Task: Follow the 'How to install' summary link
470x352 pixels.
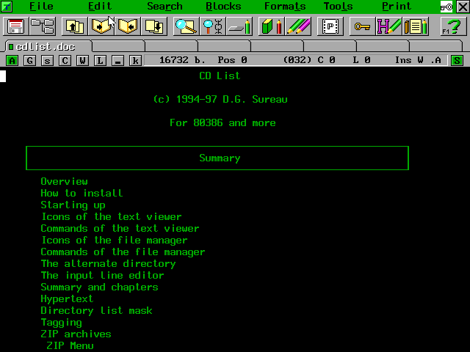Action: click(x=82, y=193)
